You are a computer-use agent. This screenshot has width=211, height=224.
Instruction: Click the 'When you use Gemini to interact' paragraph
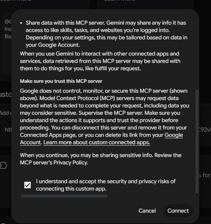tap(100, 61)
